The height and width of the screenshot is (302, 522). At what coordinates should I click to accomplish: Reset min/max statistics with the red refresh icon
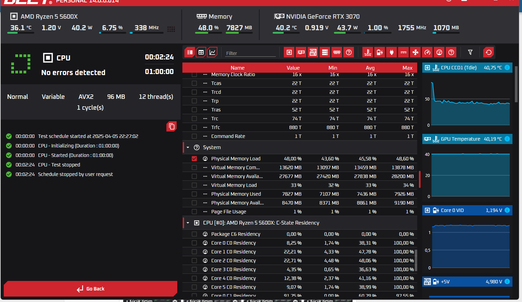(x=489, y=52)
